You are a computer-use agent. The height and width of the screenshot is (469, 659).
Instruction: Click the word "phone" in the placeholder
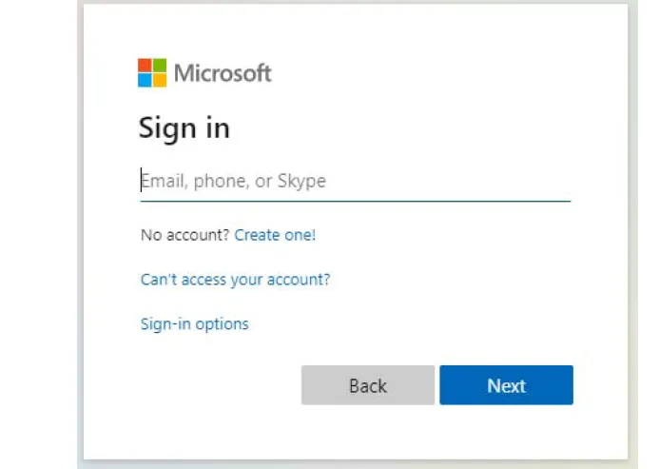pos(218,181)
